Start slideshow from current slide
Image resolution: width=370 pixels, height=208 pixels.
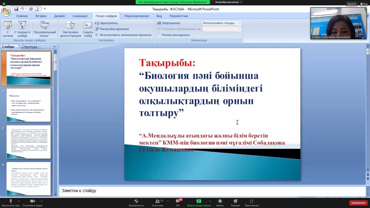(x=22, y=29)
